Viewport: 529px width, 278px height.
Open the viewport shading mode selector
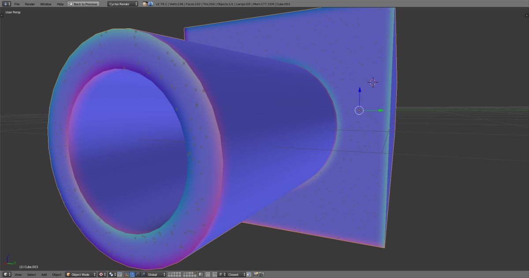pos(102,274)
